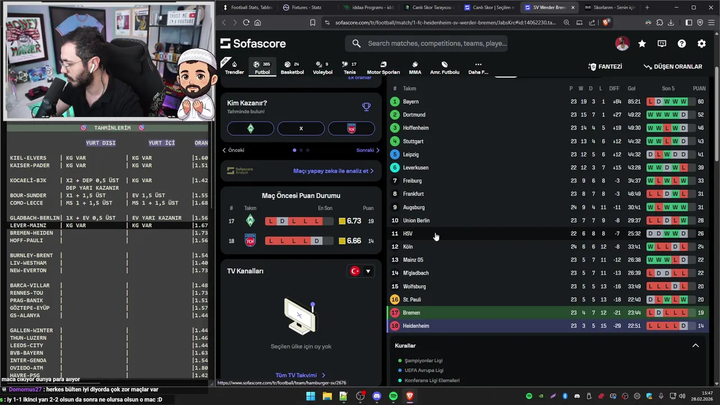Open the Trendler sports category
The width and height of the screenshot is (720, 405).
click(x=235, y=67)
